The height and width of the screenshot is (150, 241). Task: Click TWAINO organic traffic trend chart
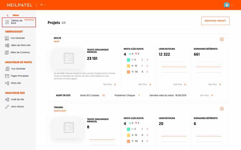point(102,139)
